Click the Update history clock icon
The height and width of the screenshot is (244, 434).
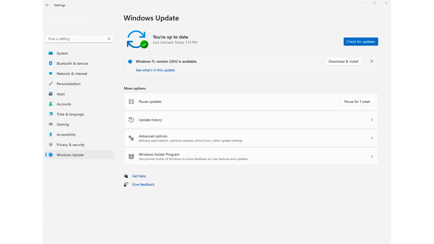pos(131,120)
